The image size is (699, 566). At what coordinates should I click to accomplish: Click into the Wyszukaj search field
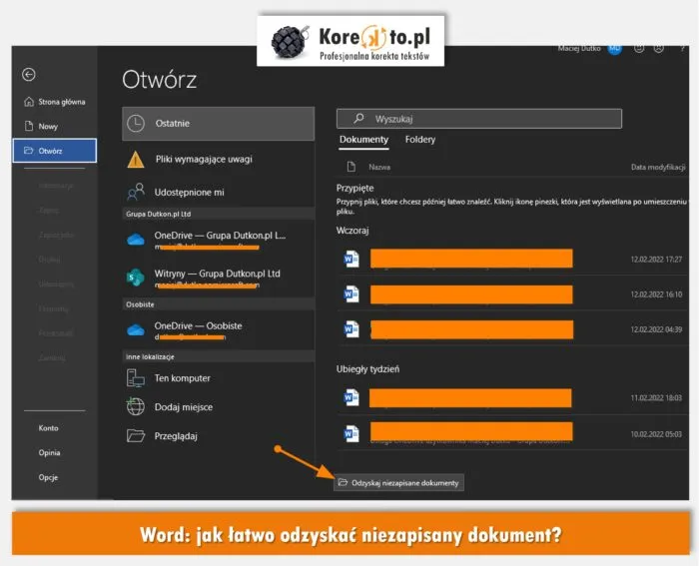[x=479, y=119]
